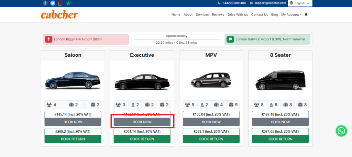Click the Executive child seat icon

click(x=133, y=104)
